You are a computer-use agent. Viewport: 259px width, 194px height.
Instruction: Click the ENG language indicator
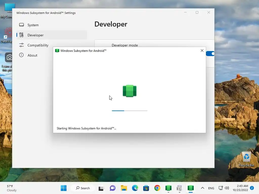coord(211,188)
